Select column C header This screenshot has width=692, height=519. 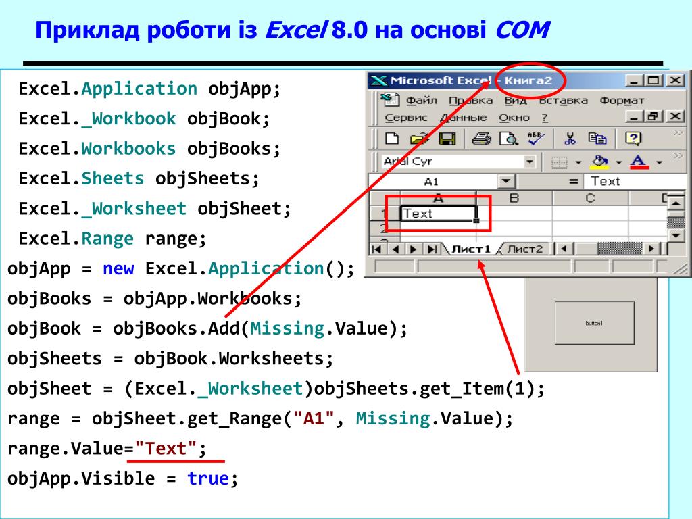click(590, 198)
